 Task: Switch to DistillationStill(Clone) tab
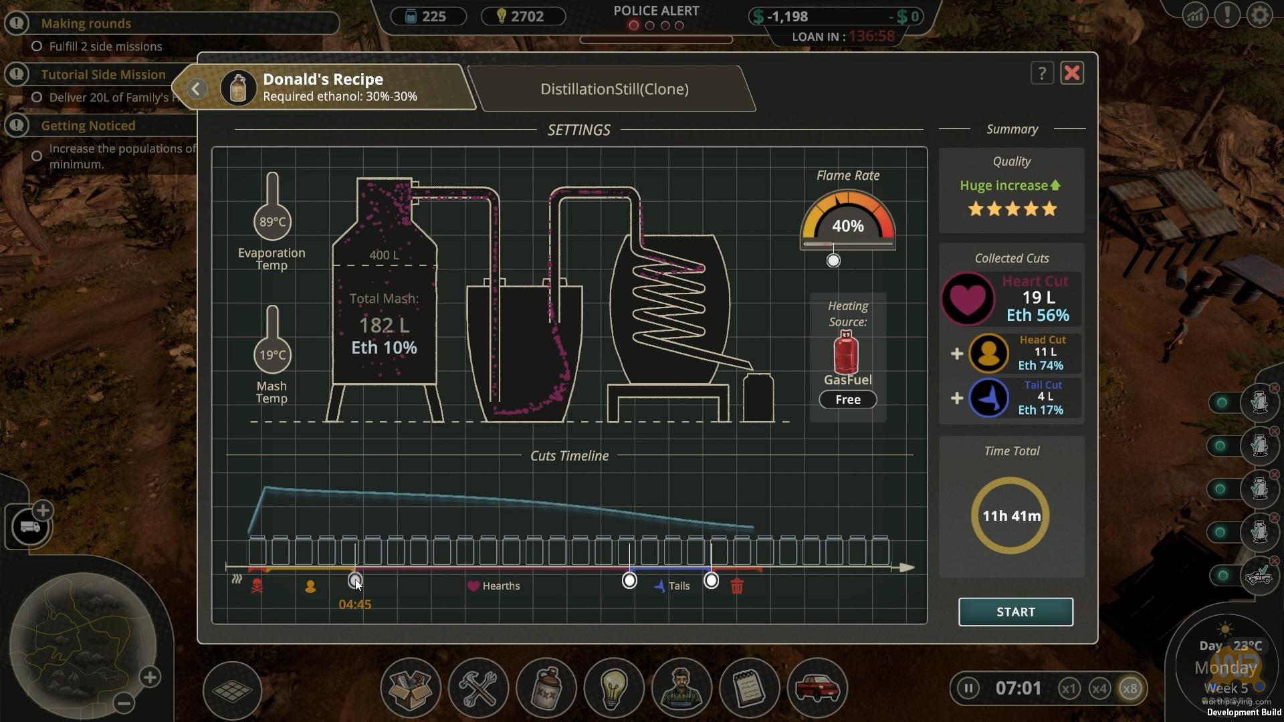click(614, 89)
